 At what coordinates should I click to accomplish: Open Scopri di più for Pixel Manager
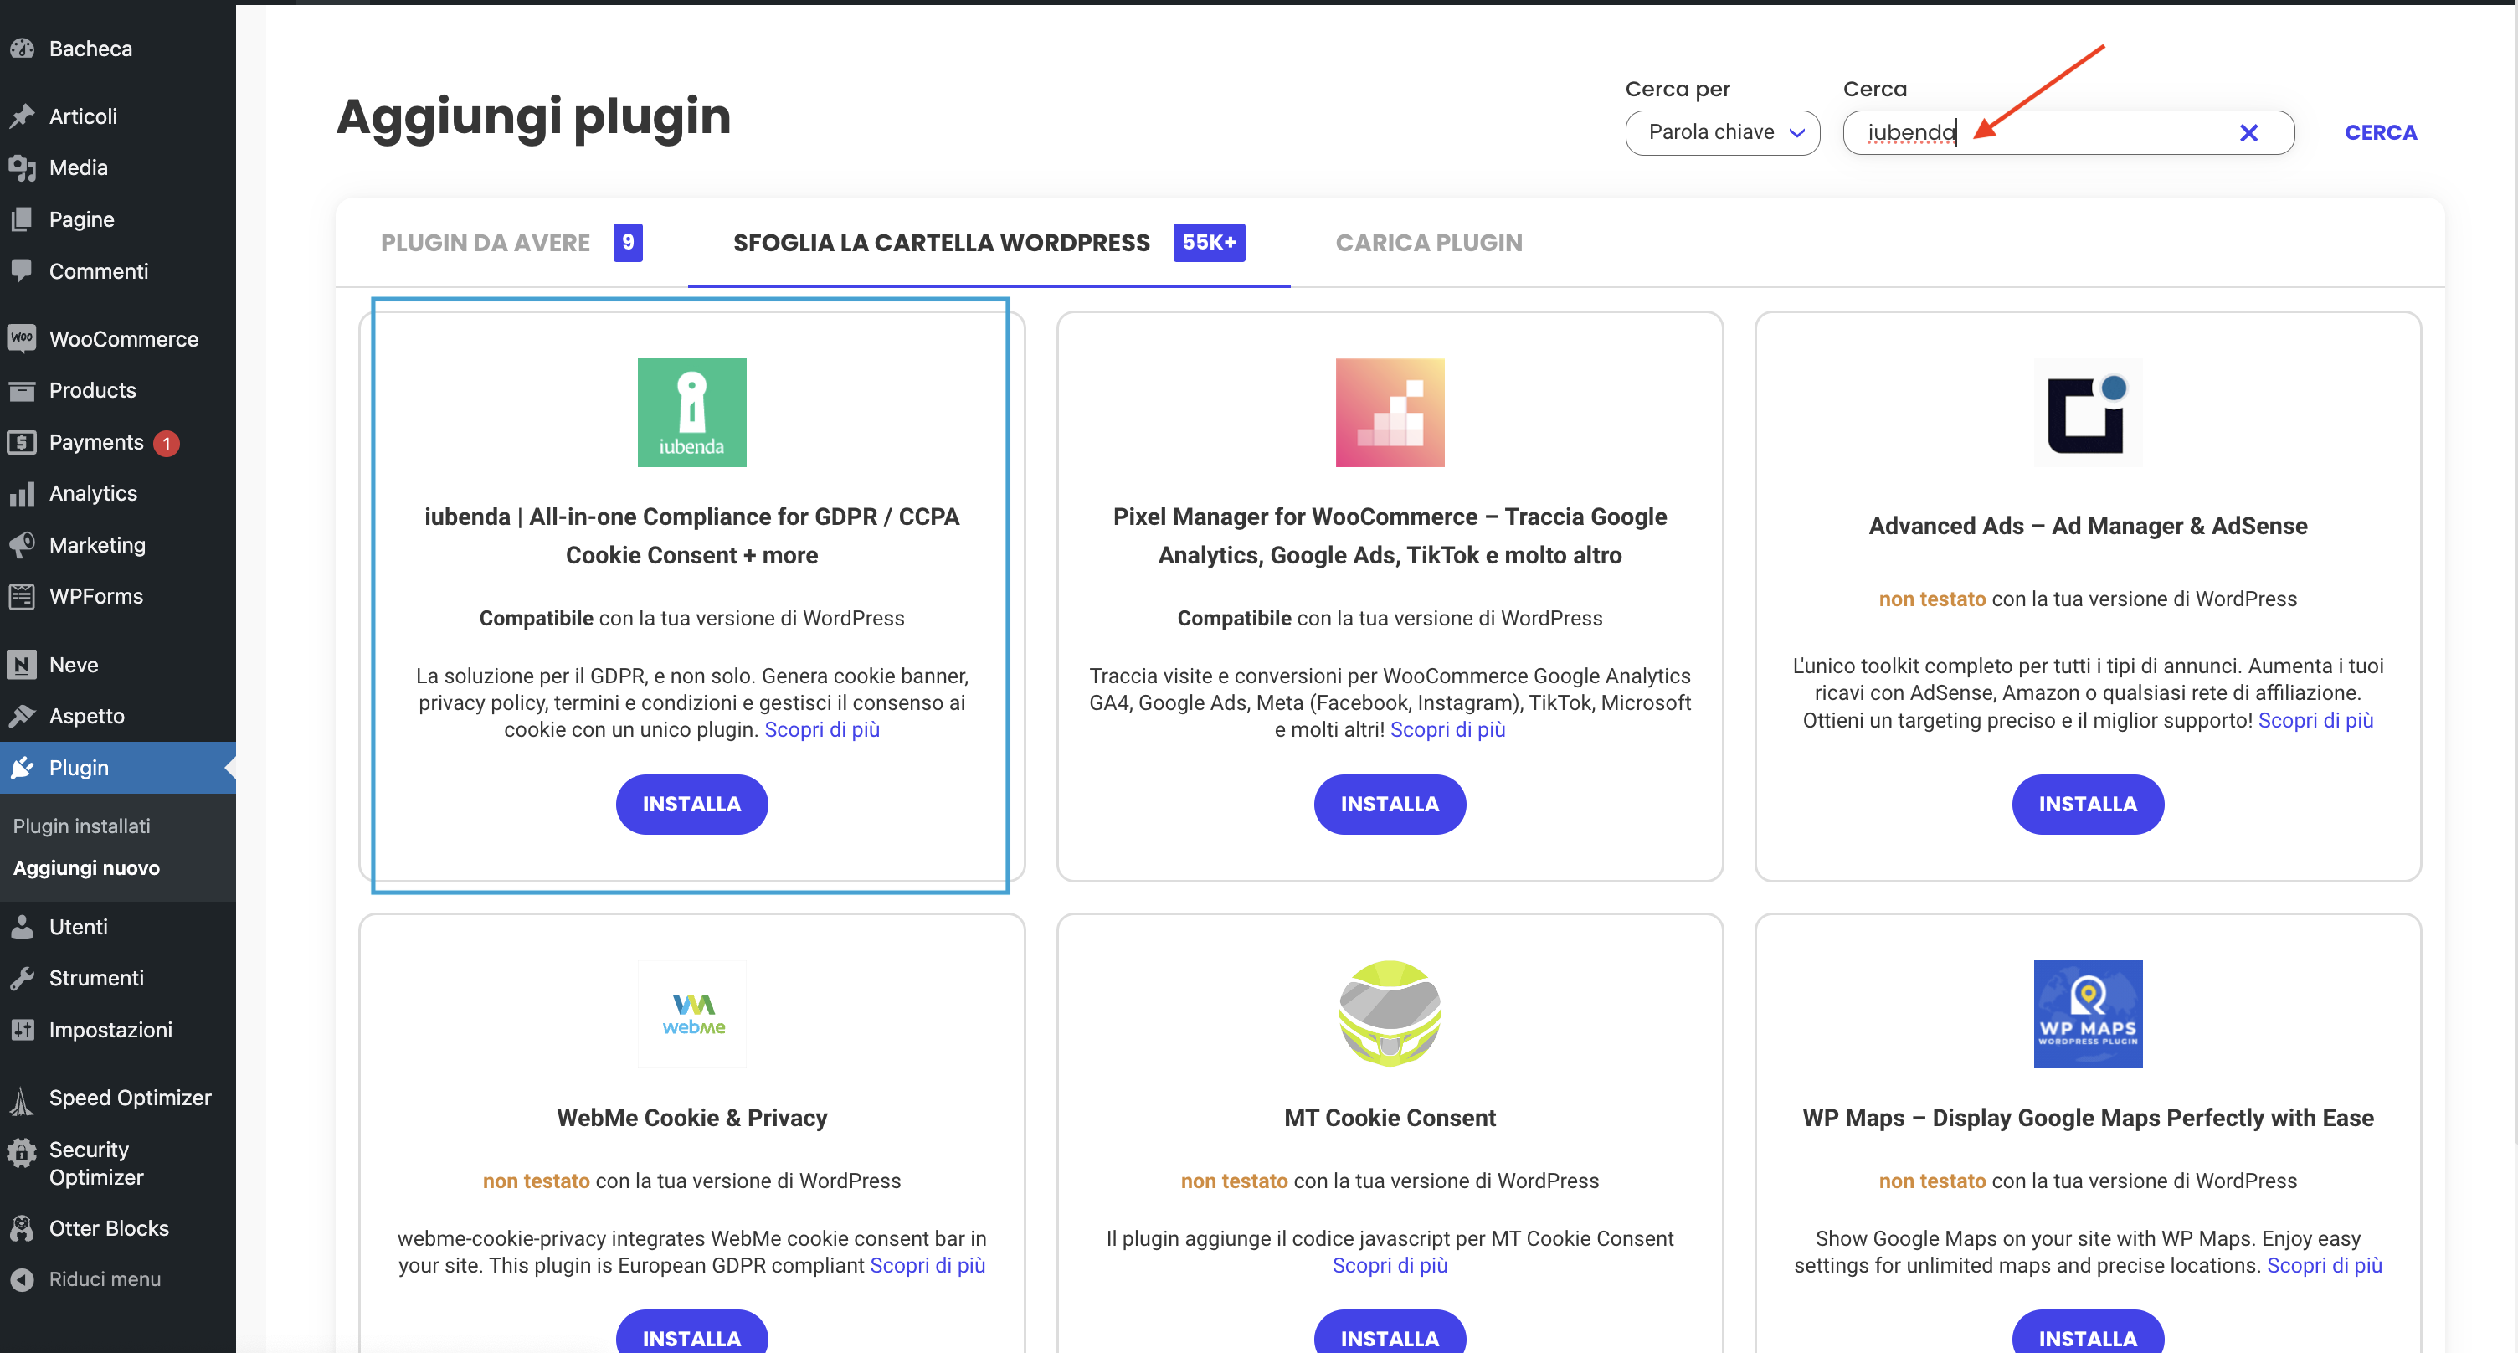(x=1447, y=729)
